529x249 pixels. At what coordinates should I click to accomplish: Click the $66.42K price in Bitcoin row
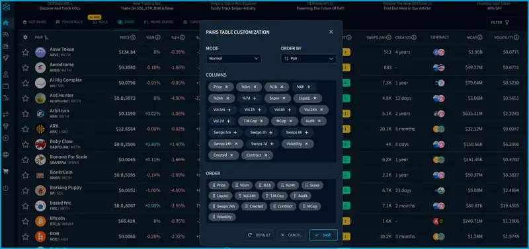[127, 221]
